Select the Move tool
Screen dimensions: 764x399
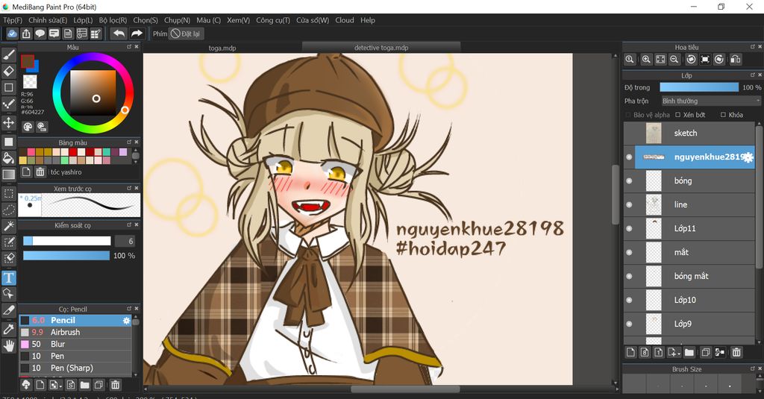tap(9, 122)
